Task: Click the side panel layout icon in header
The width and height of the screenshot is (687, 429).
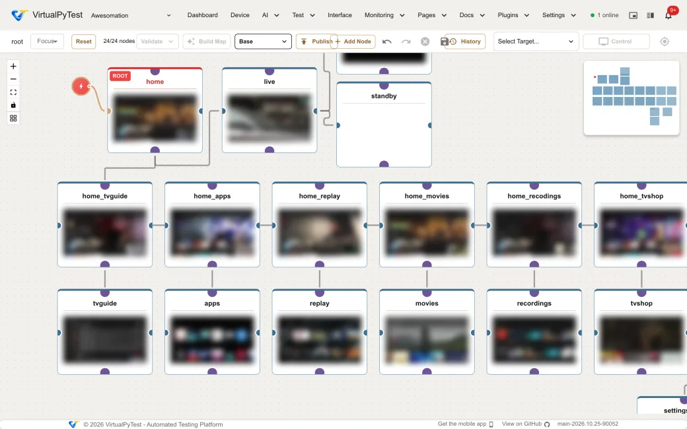Action: [x=650, y=15]
